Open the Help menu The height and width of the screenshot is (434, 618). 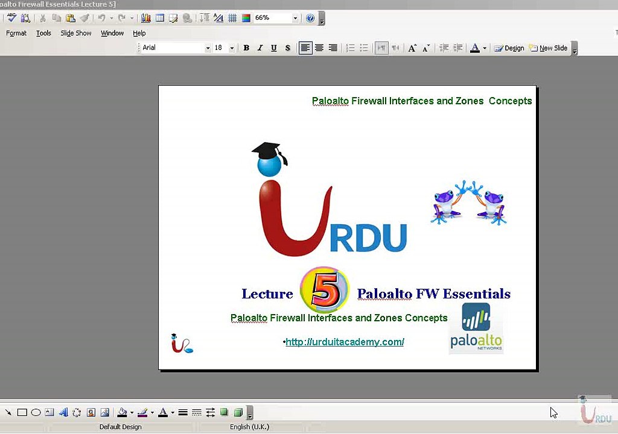click(x=139, y=33)
